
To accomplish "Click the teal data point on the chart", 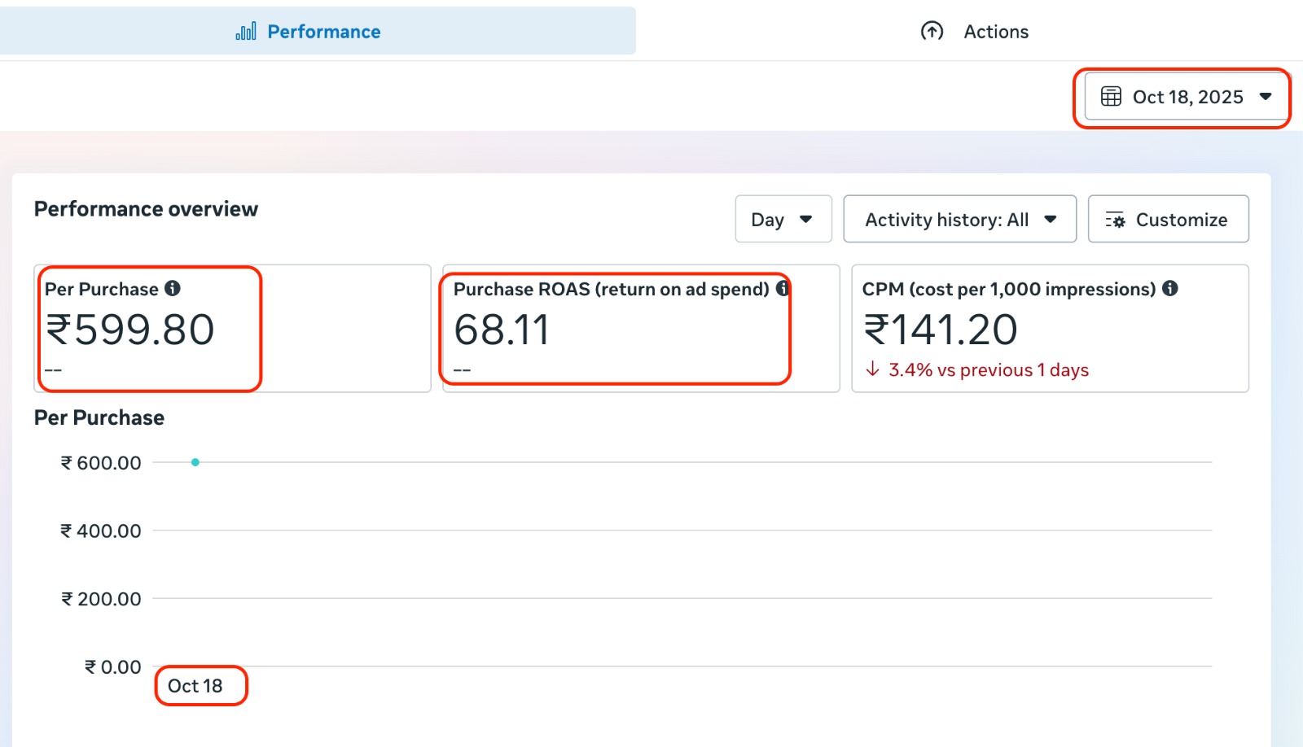I will click(x=195, y=461).
